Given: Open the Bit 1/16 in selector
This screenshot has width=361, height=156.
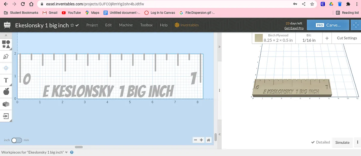Looking at the screenshot, I should click(309, 38).
